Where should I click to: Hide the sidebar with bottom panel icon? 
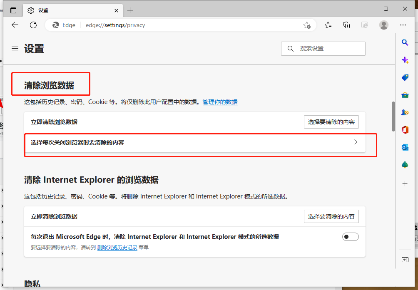pos(405,260)
